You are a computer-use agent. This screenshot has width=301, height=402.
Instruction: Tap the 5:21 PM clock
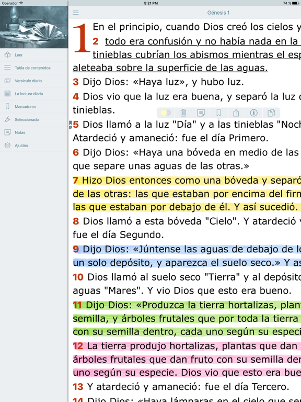pos(150,3)
